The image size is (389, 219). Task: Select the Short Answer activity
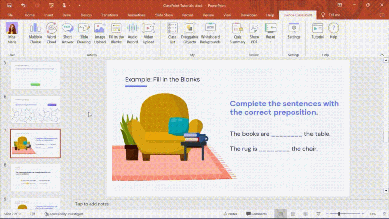[67, 33]
